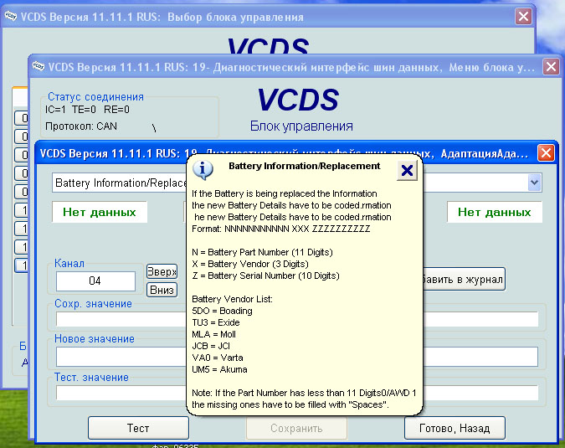Click 'IC=1 TE=0 RE=0' status text
This screenshot has width=565, height=448.
(87, 109)
